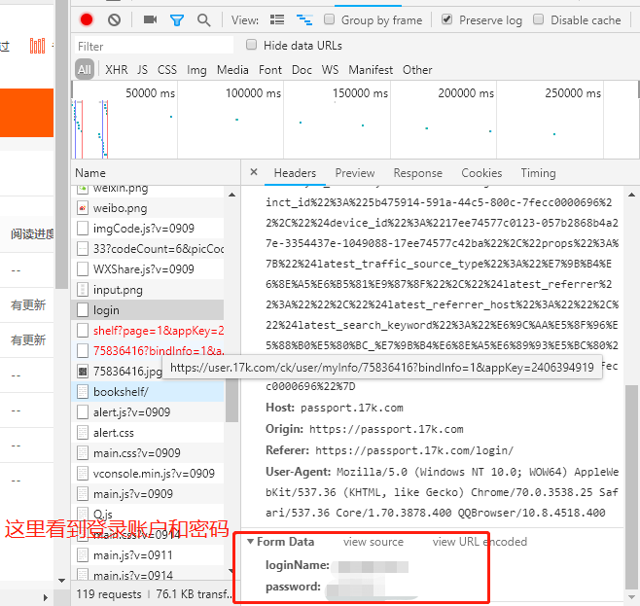
Task: Select WXShare.js?v=0909 request
Action: pos(148,269)
